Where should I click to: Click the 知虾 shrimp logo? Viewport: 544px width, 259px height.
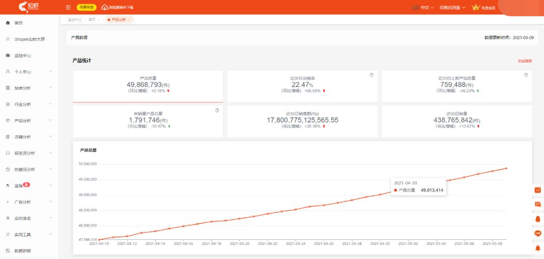29,7
